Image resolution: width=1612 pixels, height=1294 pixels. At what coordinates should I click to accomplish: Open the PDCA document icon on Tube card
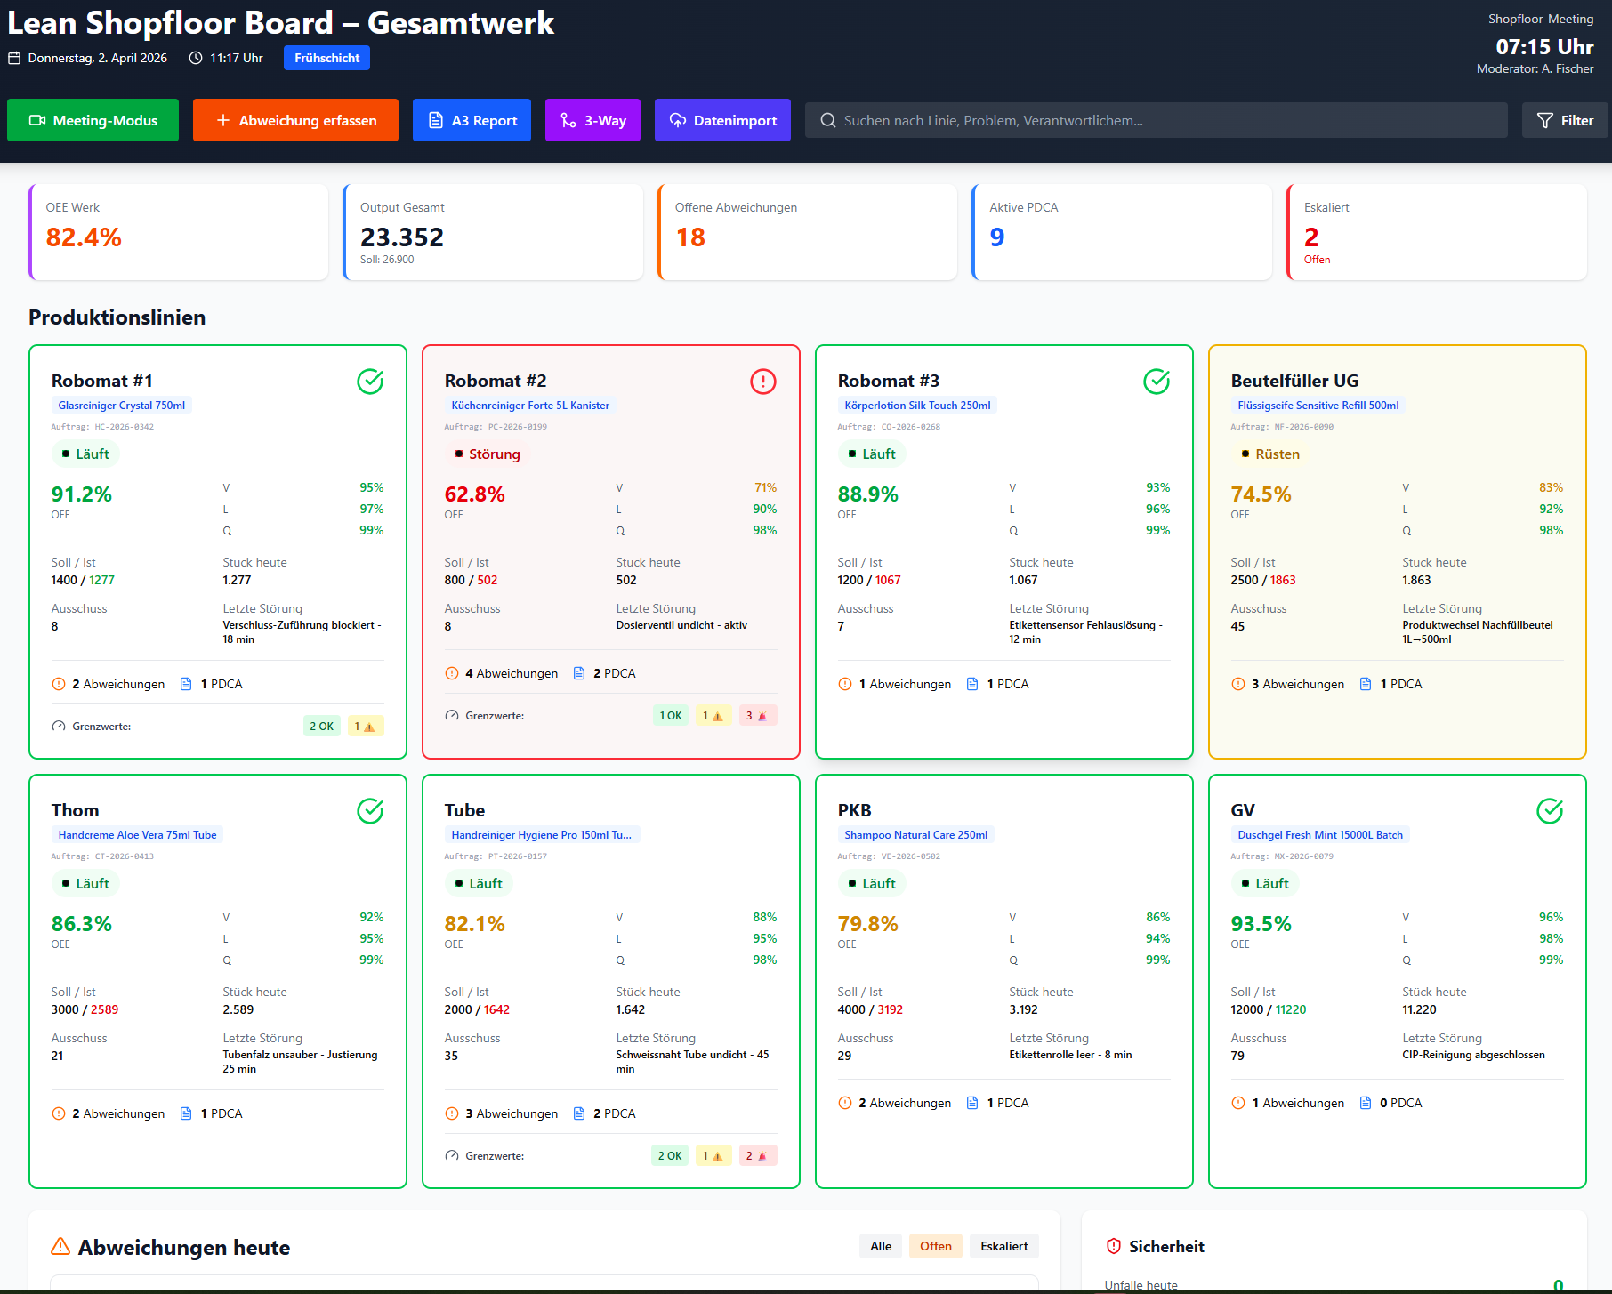580,1113
